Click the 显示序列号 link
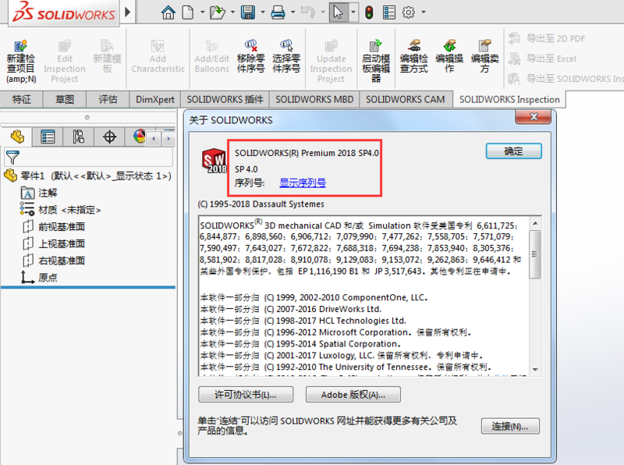624x465 pixels. (303, 183)
